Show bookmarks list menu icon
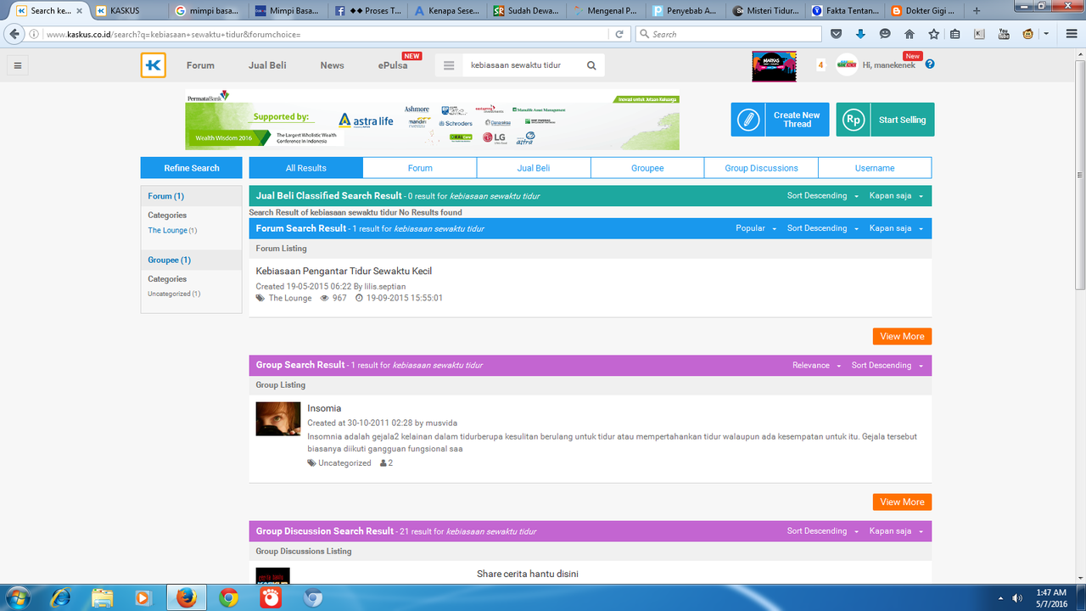 955,34
